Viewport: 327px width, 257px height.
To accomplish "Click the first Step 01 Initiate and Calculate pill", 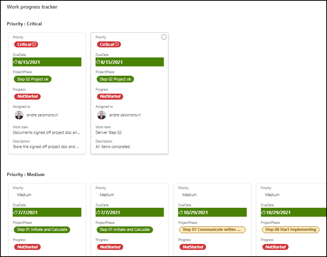I will click(42, 229).
